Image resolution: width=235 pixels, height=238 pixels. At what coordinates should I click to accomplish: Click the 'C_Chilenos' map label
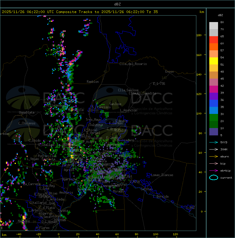tap(27, 123)
